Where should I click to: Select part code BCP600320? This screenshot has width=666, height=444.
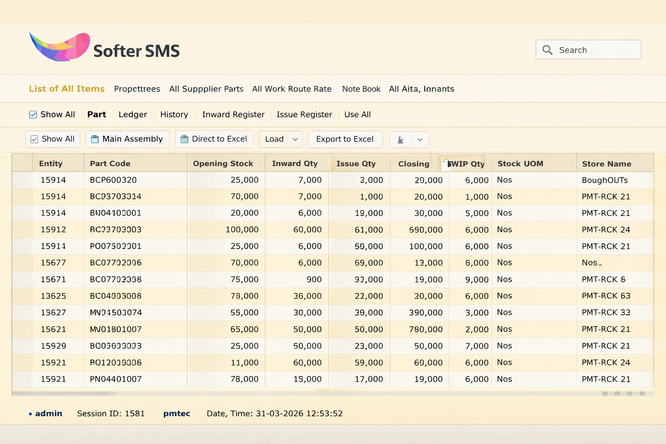click(x=113, y=180)
